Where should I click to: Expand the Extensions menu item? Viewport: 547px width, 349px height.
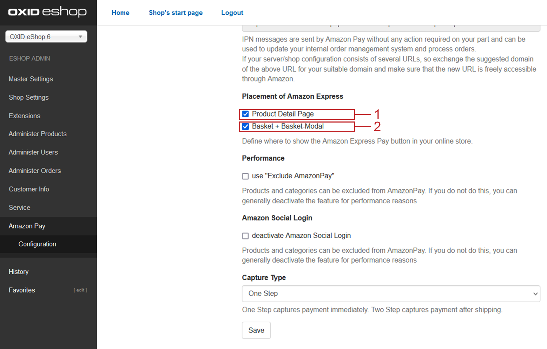(25, 116)
